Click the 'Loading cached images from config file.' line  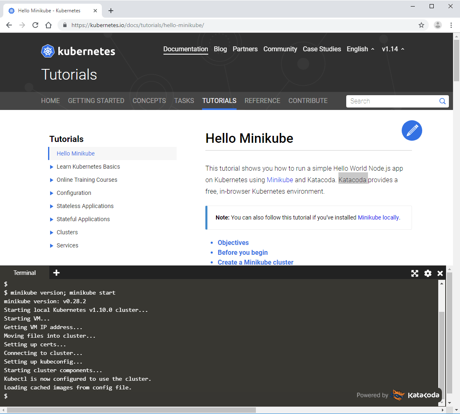pyautogui.click(x=68, y=387)
